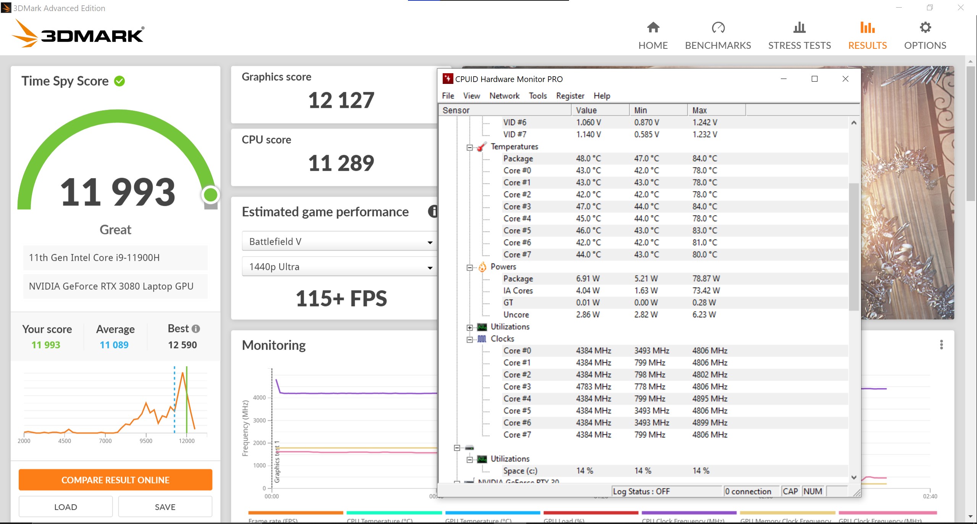Click the green validated checkmark by Time Spy Score
This screenshot has width=977, height=524.
tap(119, 81)
